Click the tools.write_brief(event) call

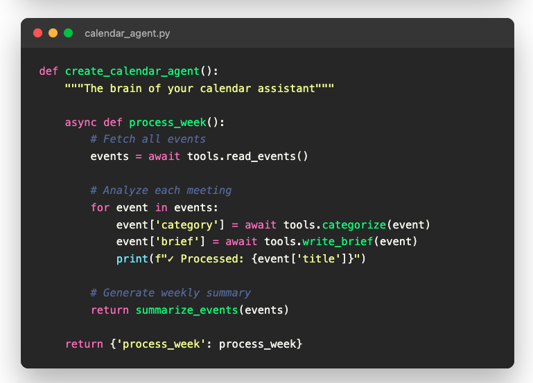[x=340, y=242]
